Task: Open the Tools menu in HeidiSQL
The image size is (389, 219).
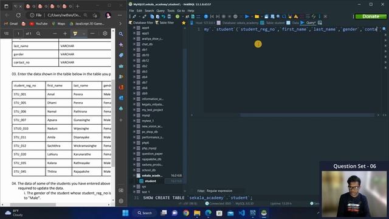Action: click(x=171, y=11)
